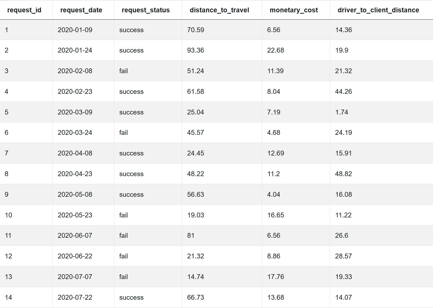Click distance value 81
433x308 pixels.
click(191, 235)
